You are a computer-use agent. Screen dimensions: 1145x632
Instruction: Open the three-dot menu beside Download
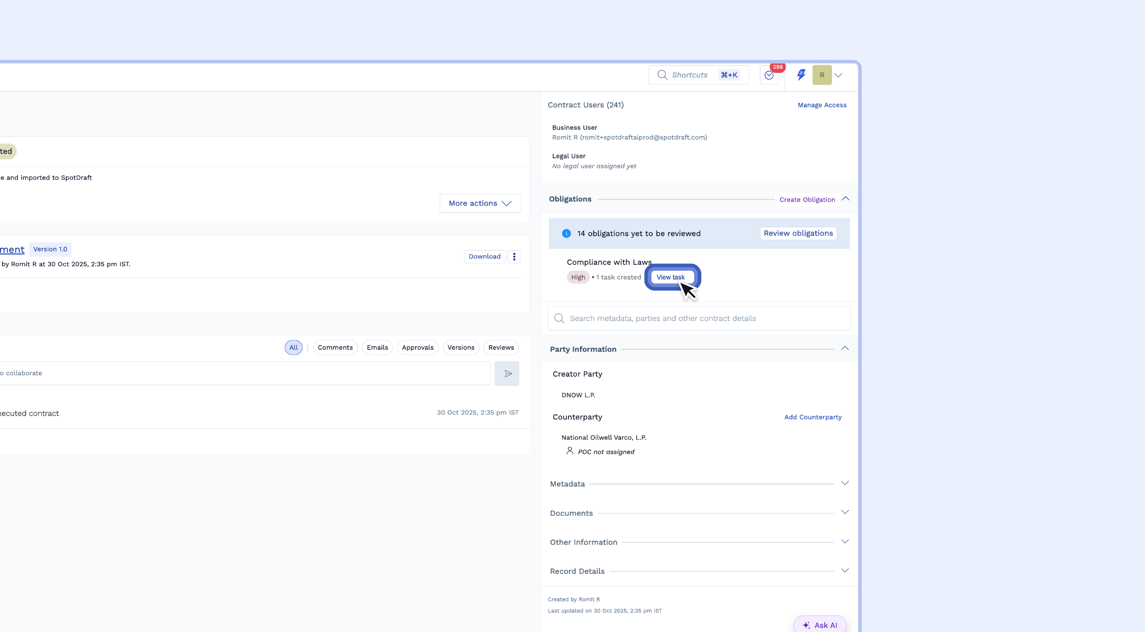[514, 256]
